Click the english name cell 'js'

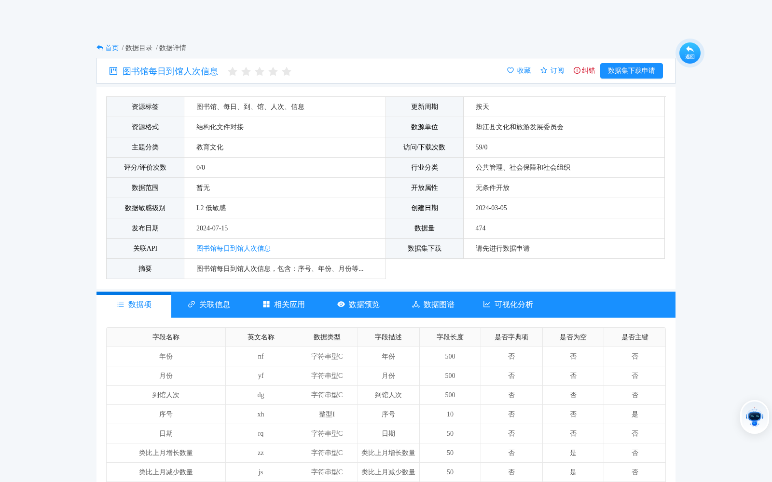click(261, 472)
